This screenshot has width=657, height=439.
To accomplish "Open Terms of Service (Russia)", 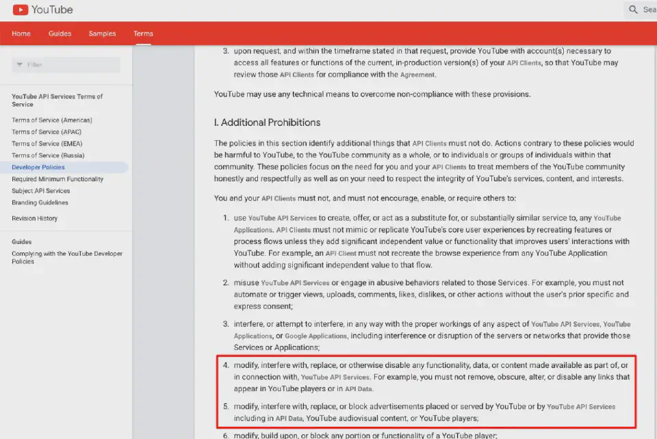I will pyautogui.click(x=48, y=155).
